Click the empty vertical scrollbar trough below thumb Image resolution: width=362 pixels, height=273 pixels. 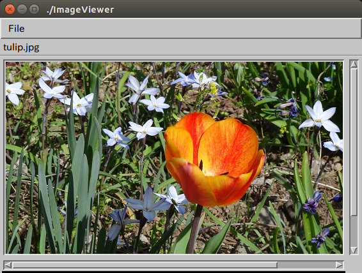(x=354, y=231)
